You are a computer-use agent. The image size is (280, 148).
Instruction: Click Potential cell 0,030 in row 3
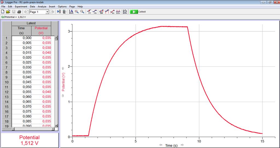point(41,48)
